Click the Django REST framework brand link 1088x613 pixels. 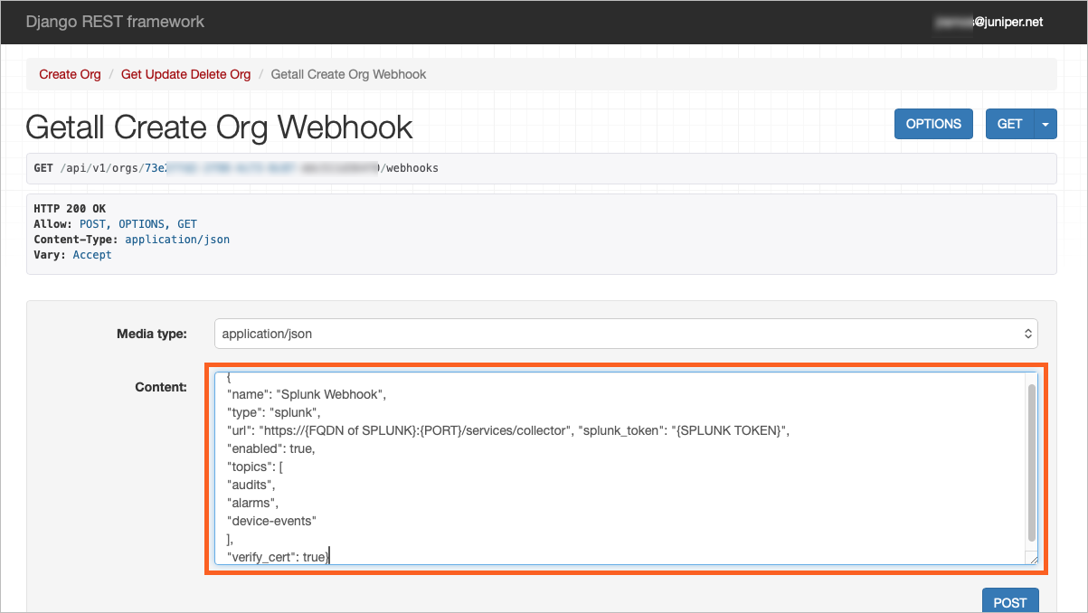115,22
